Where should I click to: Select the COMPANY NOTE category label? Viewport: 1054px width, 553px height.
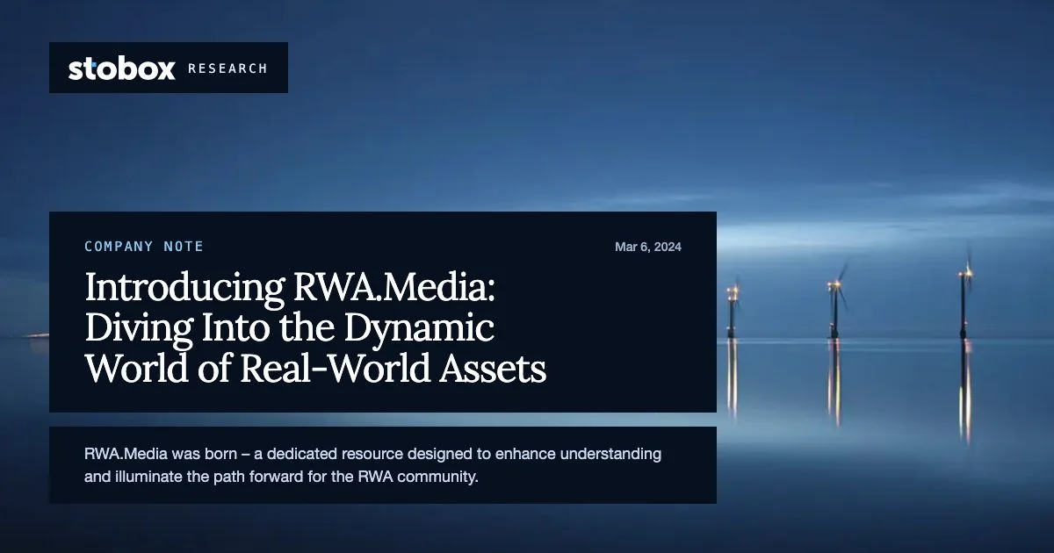tap(144, 247)
